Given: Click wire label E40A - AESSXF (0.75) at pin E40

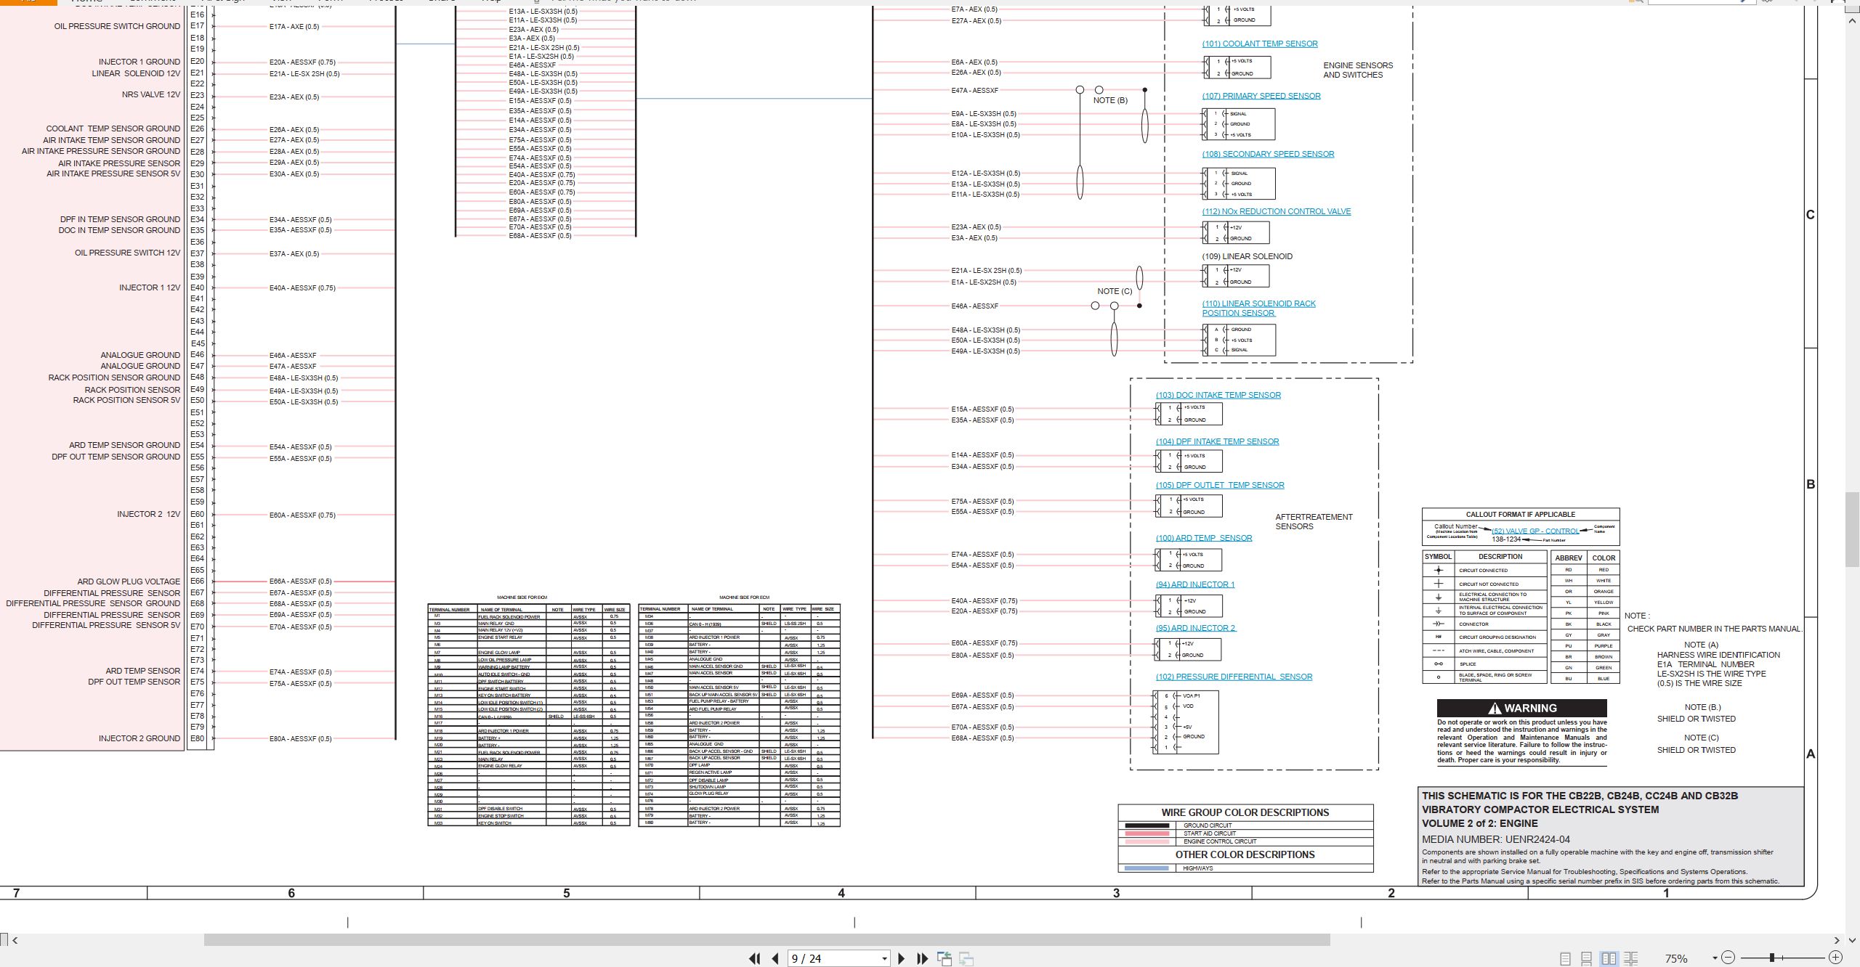Looking at the screenshot, I should pos(302,288).
